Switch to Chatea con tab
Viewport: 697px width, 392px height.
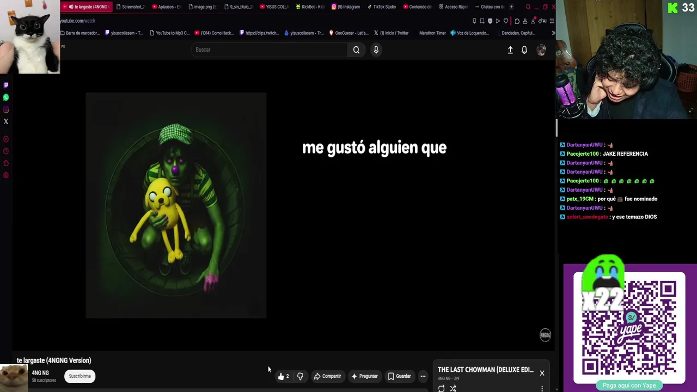point(489,7)
